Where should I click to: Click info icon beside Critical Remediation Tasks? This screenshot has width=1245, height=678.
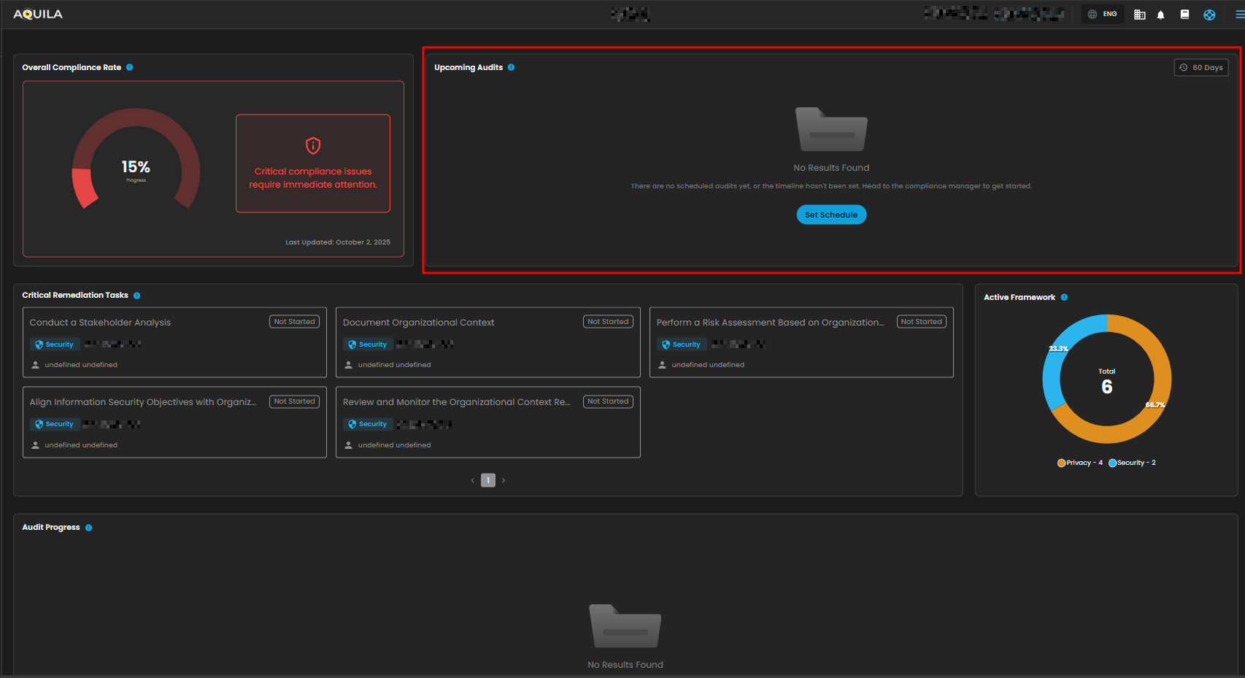coord(136,296)
